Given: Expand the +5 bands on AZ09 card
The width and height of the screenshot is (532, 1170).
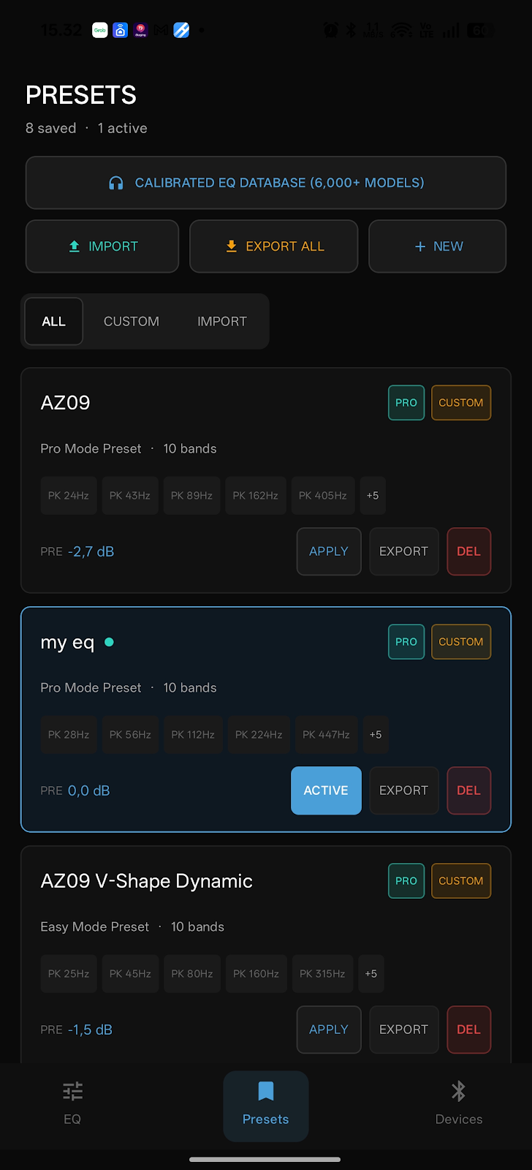Looking at the screenshot, I should (x=373, y=496).
